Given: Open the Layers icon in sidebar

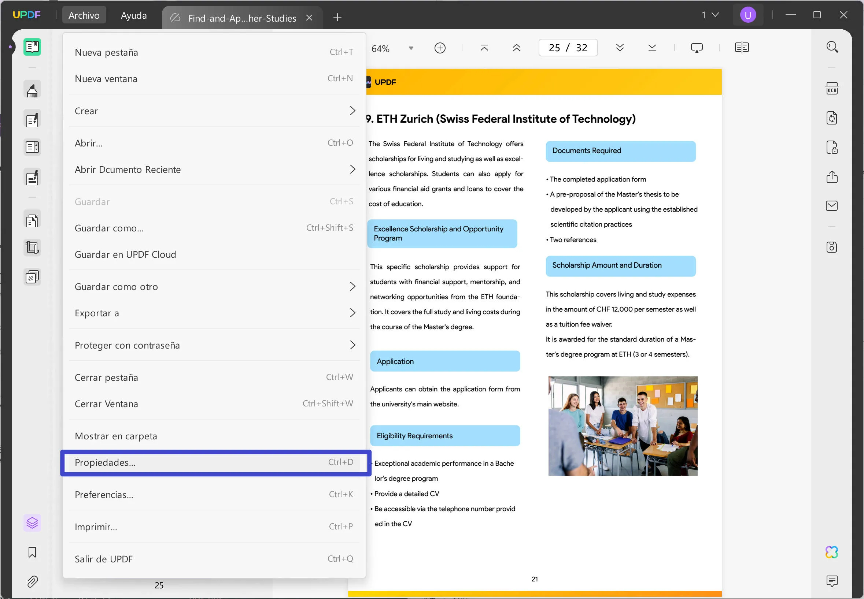Looking at the screenshot, I should [32, 523].
